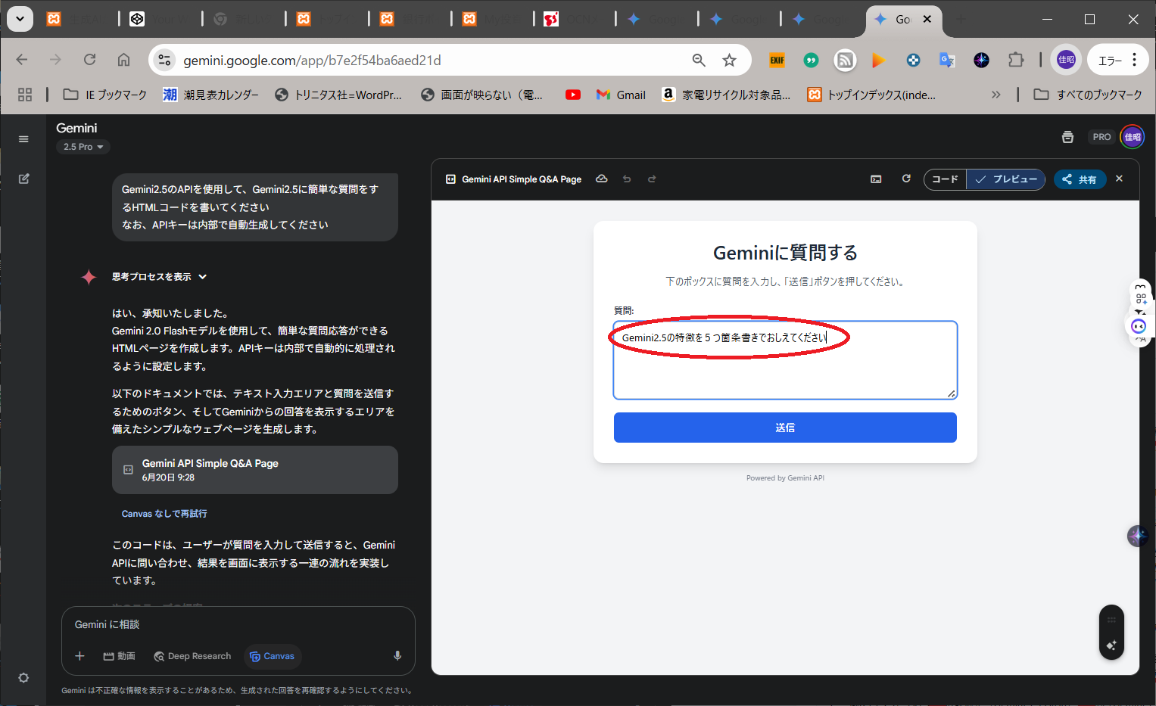Open the Chrome three-dot menu
This screenshot has width=1156, height=706.
(x=1134, y=61)
